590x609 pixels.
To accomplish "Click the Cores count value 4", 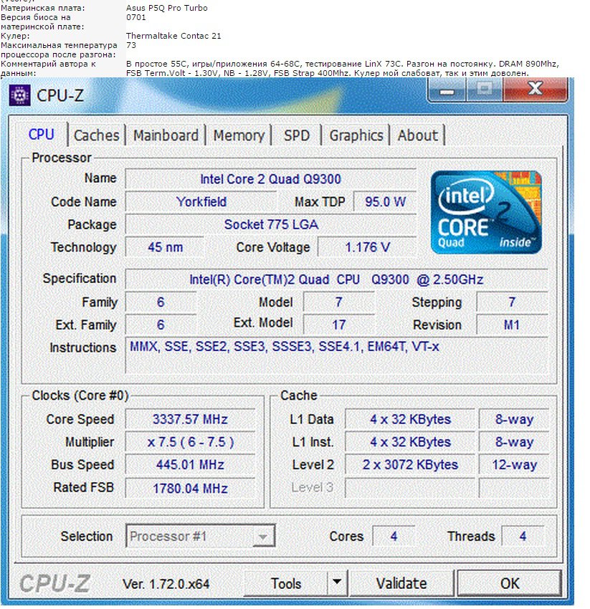I will pos(394,537).
